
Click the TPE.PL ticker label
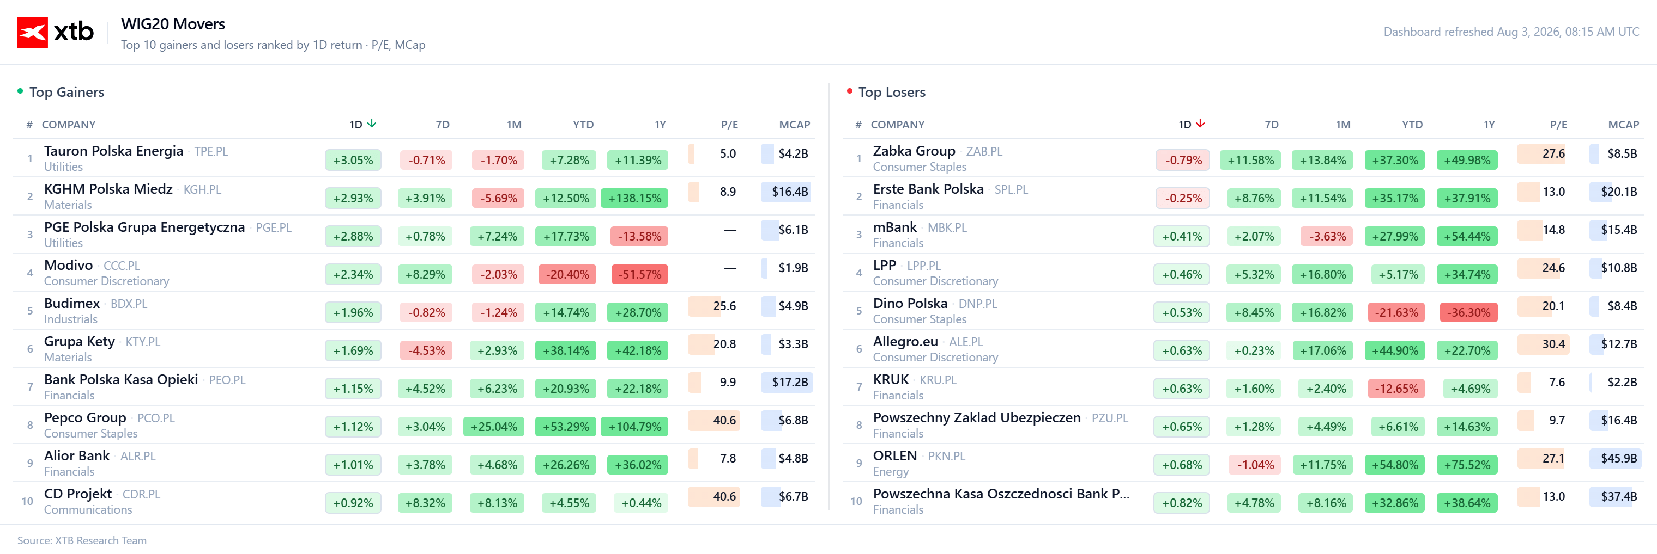(x=211, y=152)
